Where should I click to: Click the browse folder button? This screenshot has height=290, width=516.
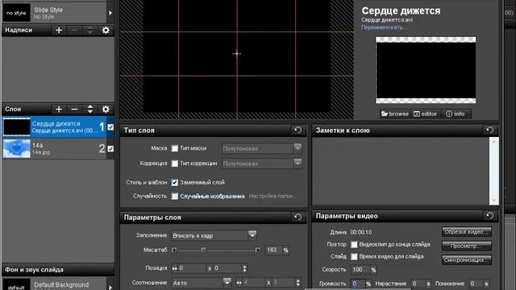point(395,114)
